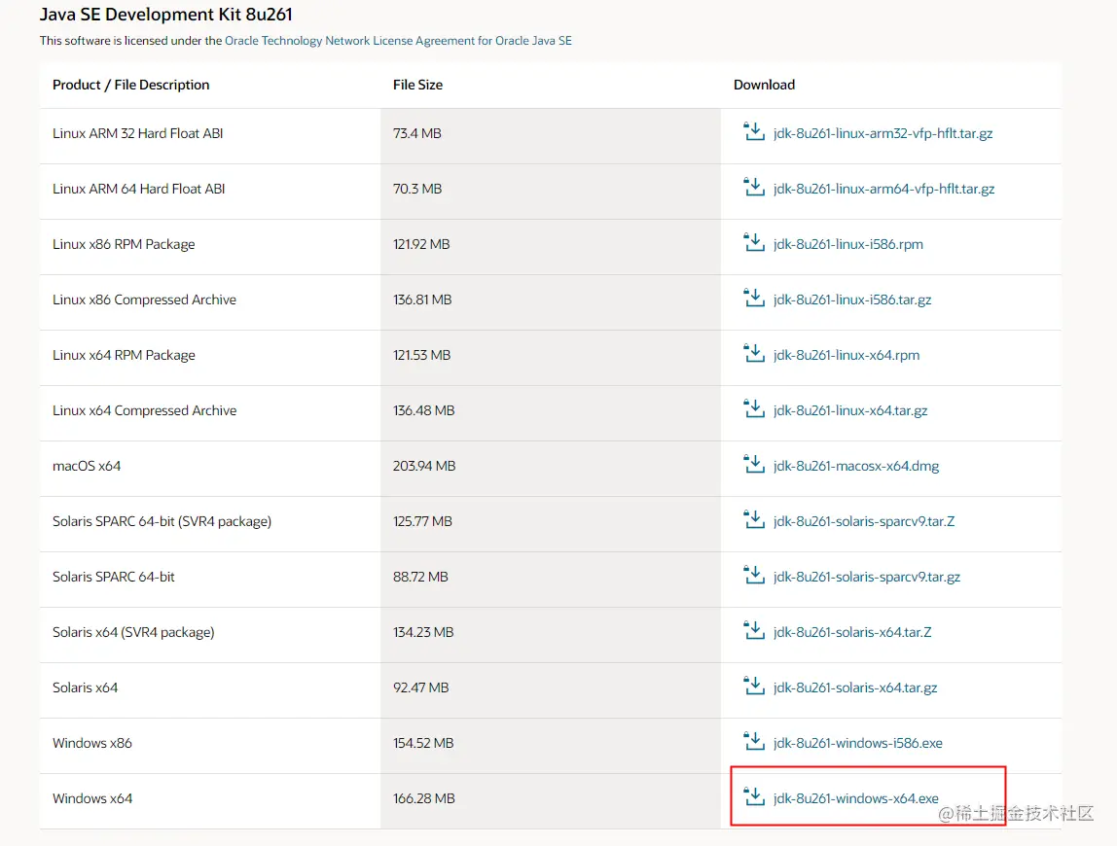Viewport: 1117px width, 846px height.
Task: Click download icon beside jdk-8u261-linux-i586.tar.gz
Action: pyautogui.click(x=754, y=299)
